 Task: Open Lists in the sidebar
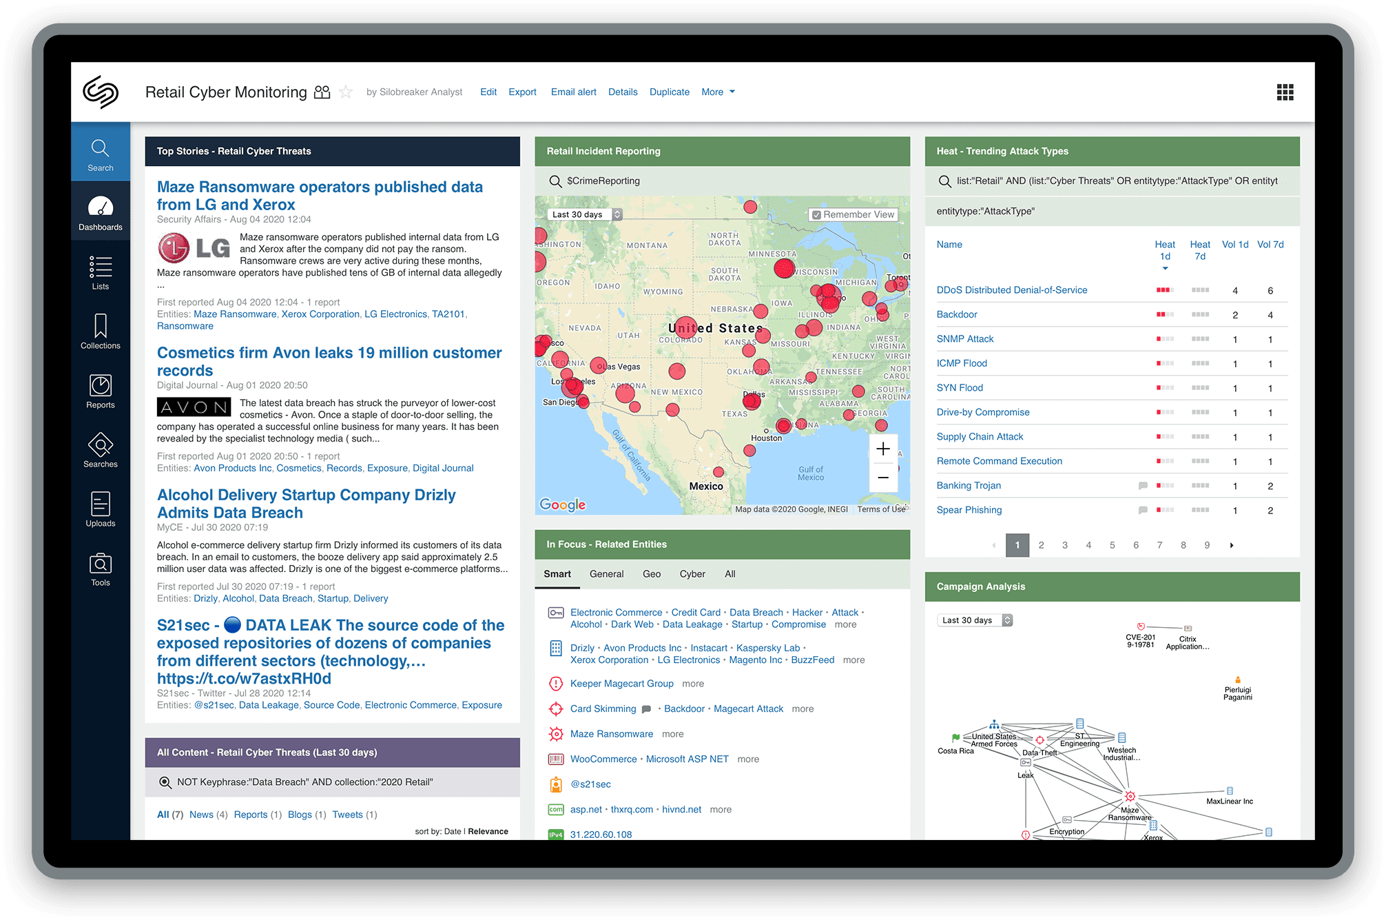click(101, 272)
